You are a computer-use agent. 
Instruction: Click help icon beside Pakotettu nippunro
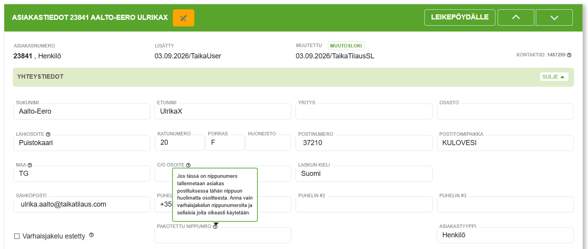pos(215,226)
